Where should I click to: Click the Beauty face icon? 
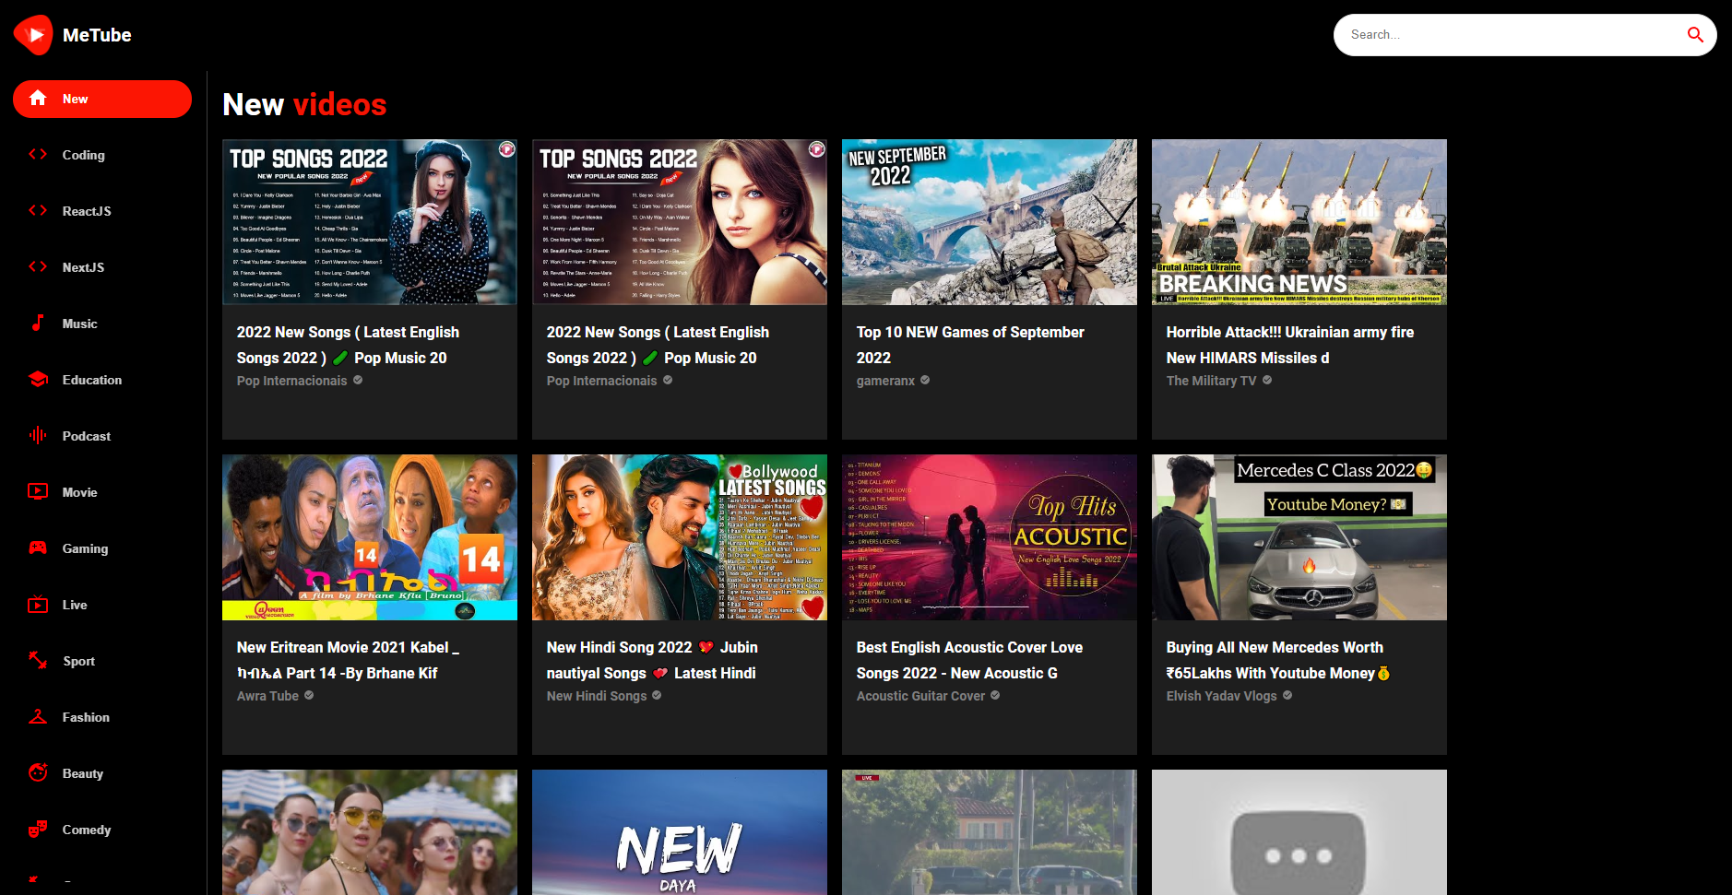tap(38, 773)
